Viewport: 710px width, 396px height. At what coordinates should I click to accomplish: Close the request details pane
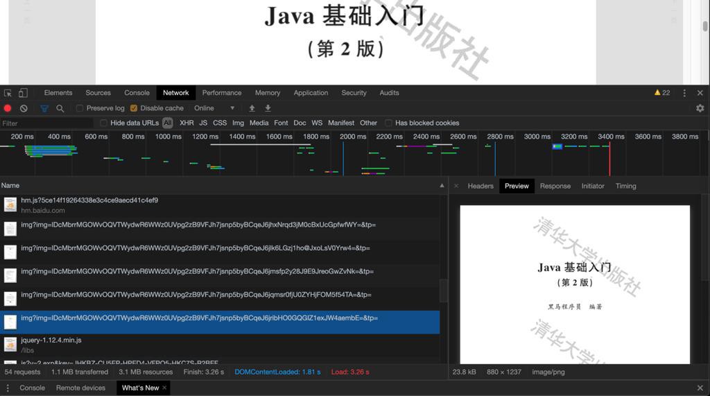pyautogui.click(x=456, y=186)
